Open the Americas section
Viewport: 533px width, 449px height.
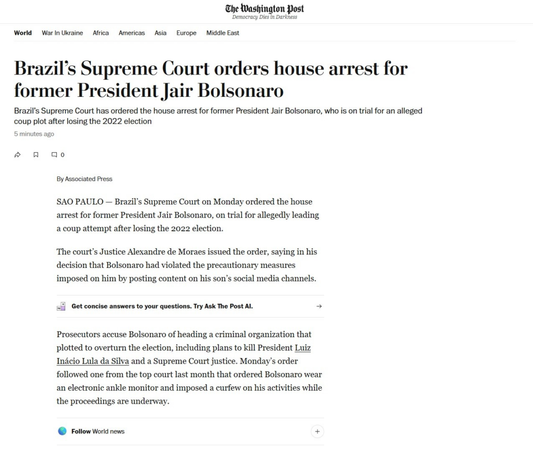132,33
